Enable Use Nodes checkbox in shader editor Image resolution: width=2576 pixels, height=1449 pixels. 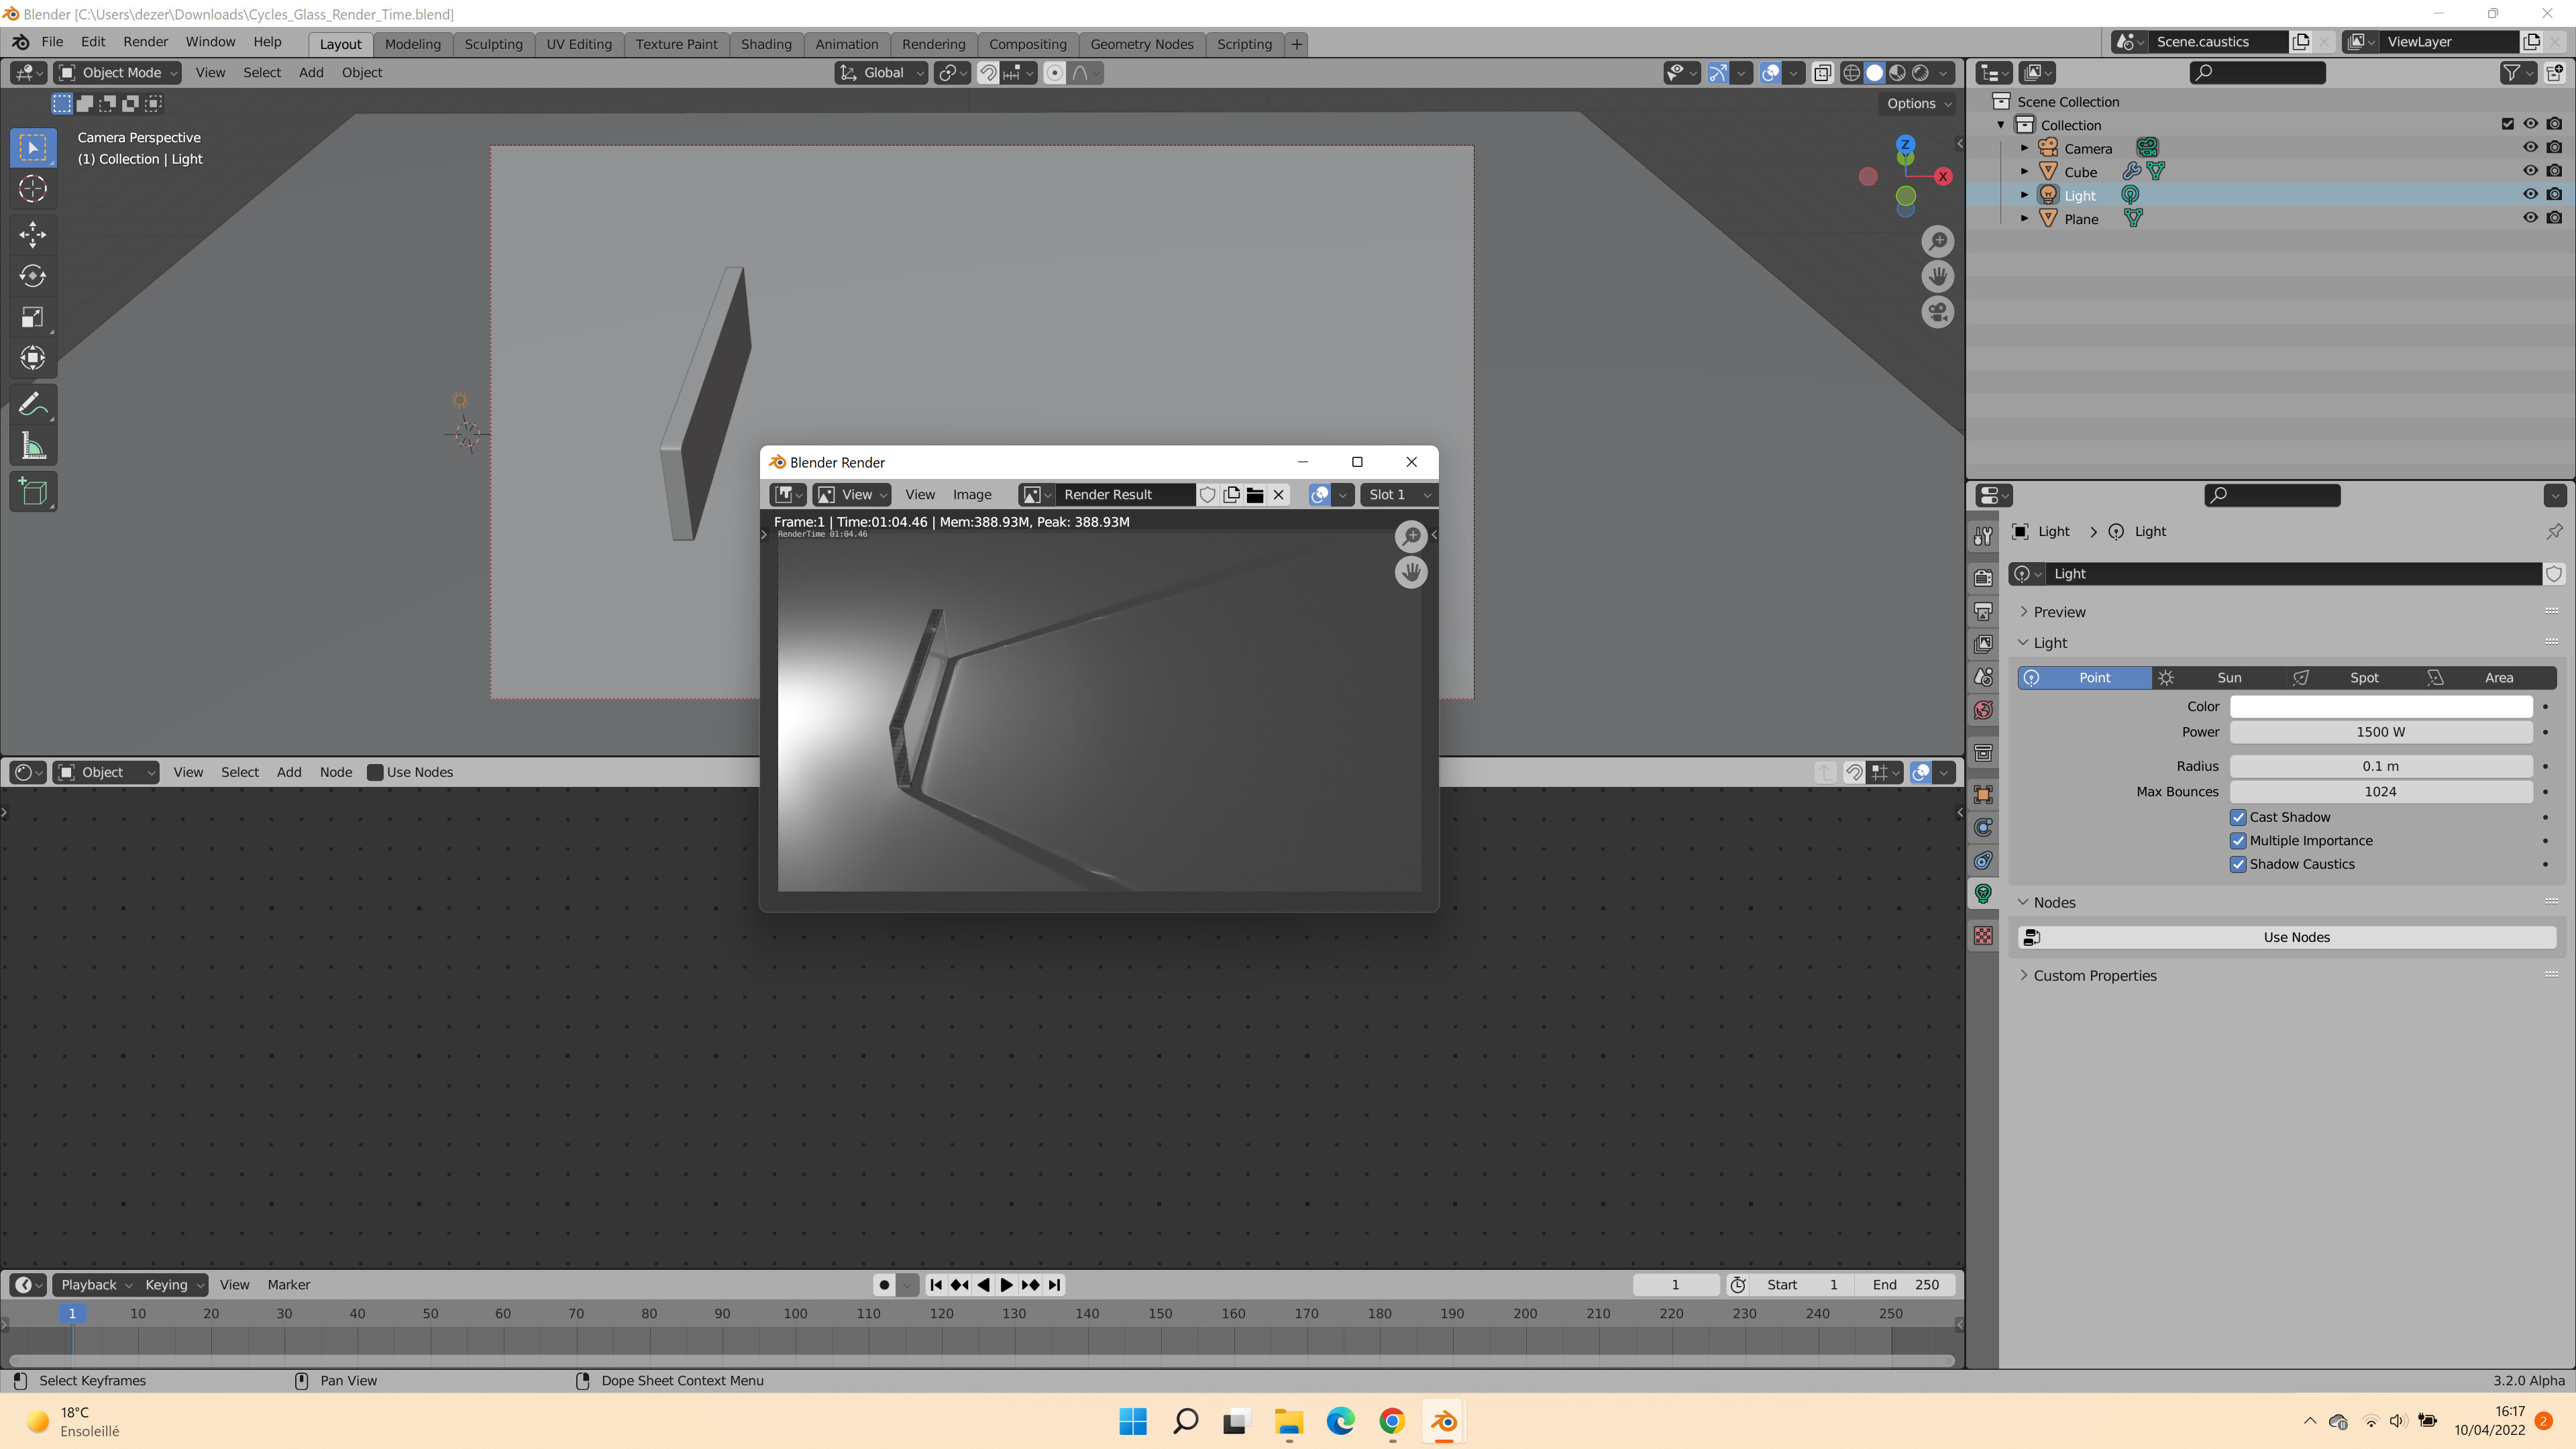[375, 772]
